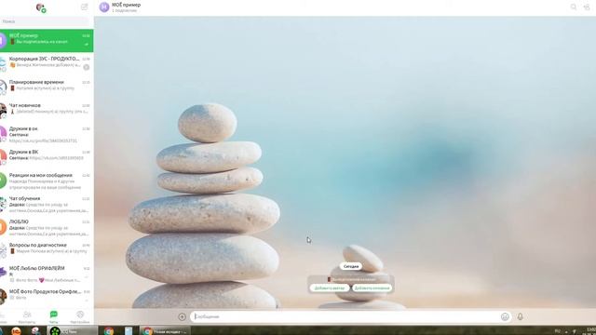The width and height of the screenshot is (596, 335).
Task: Click unread badge on Корпорация ЗУС chat
Action: tap(87, 67)
